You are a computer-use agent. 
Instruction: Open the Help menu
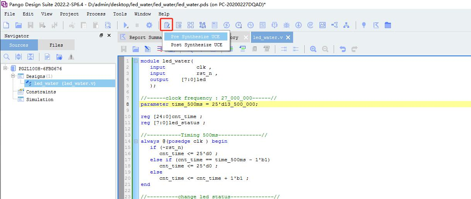pos(164,14)
